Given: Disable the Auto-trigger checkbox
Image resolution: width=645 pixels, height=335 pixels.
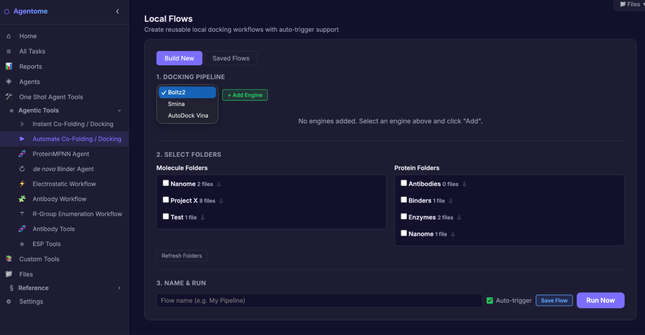Looking at the screenshot, I should 489,301.
